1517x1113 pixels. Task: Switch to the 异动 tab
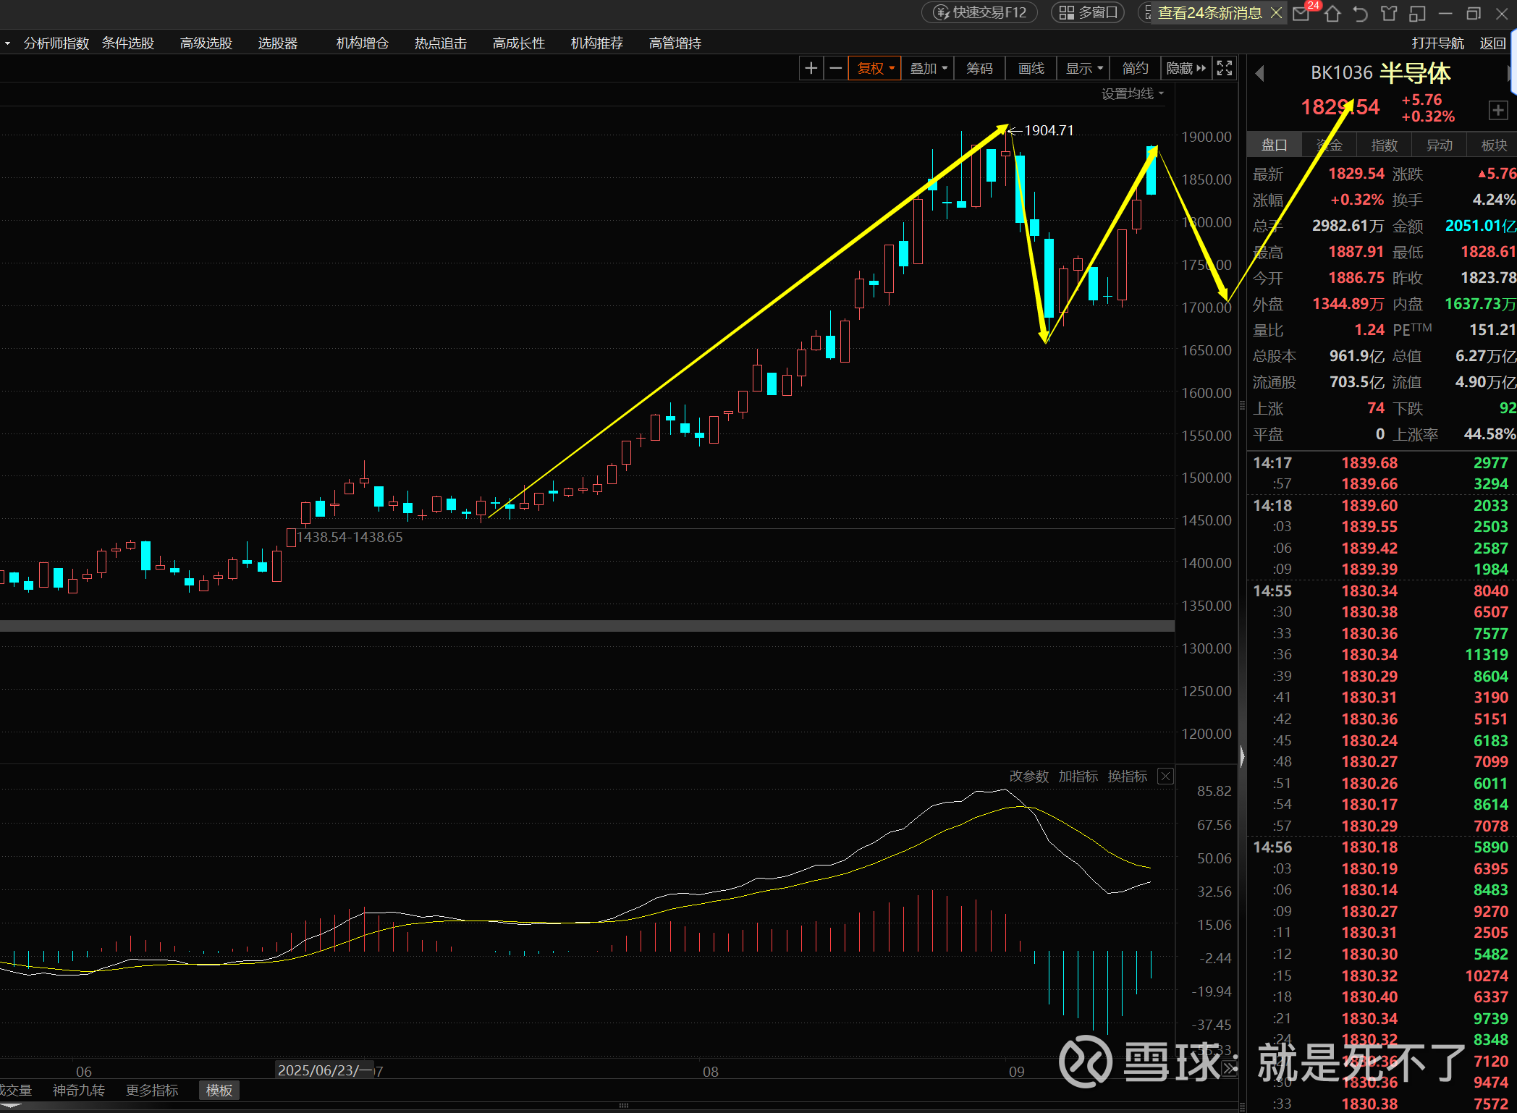(x=1439, y=145)
